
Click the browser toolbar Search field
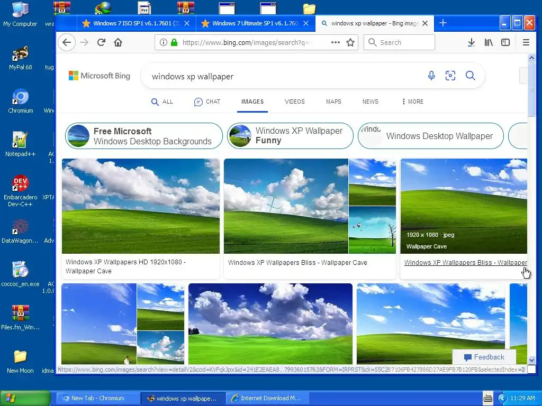(x=399, y=42)
